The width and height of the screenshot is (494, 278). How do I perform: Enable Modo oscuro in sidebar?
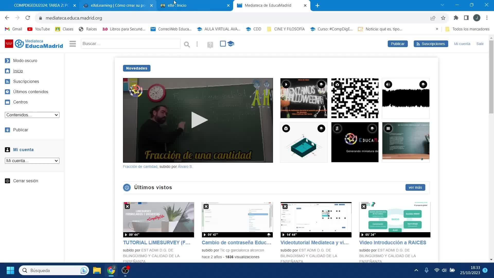point(25,60)
